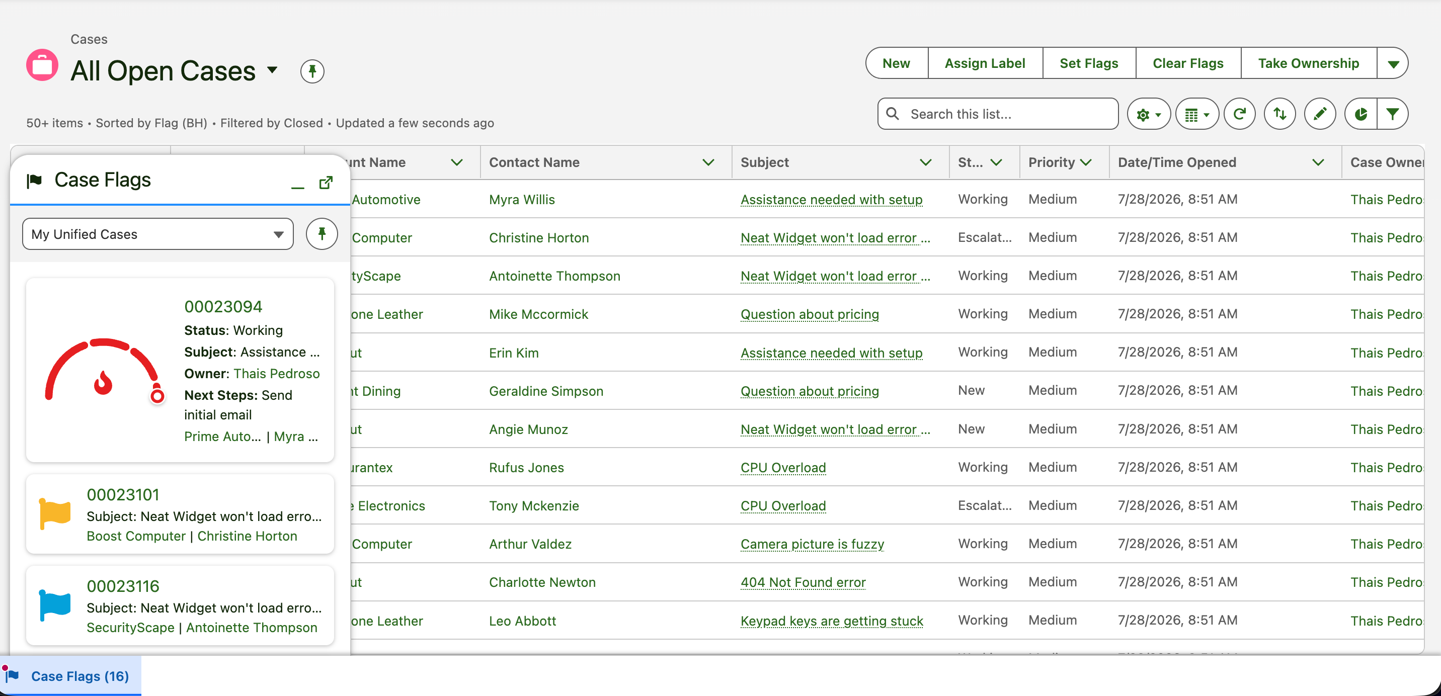Open Camera picture is fuzzy case
Image resolution: width=1441 pixels, height=696 pixels.
coord(812,544)
